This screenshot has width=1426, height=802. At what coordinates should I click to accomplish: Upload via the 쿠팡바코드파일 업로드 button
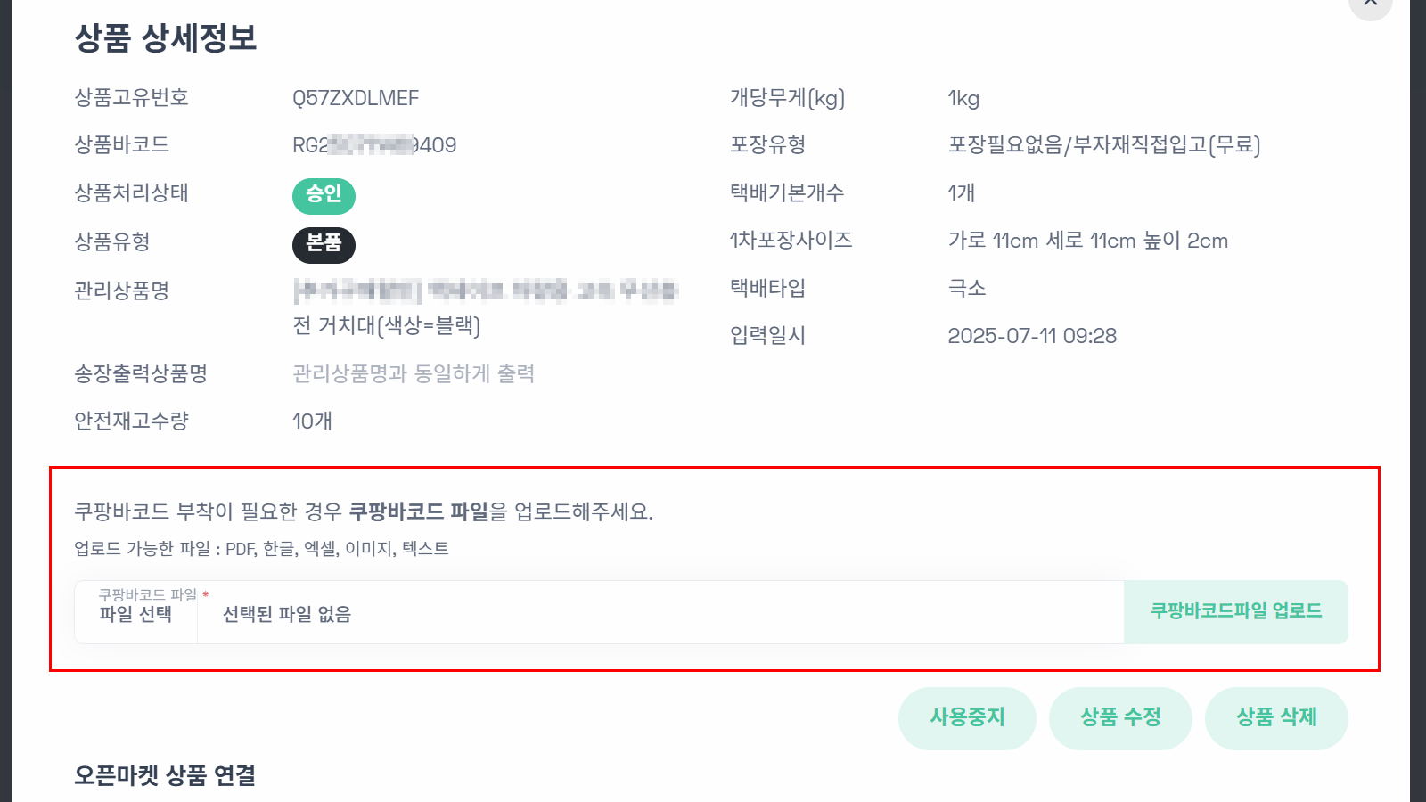(x=1235, y=612)
